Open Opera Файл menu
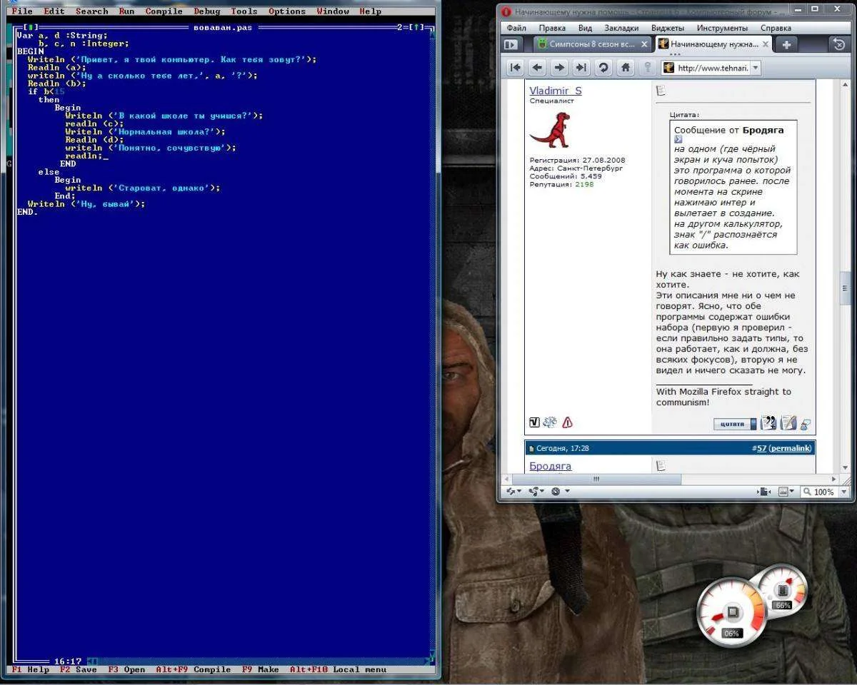The width and height of the screenshot is (857, 685). click(x=516, y=29)
